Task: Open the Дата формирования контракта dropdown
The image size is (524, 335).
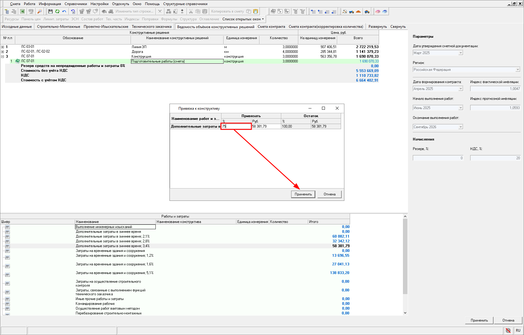Action: tap(461, 89)
